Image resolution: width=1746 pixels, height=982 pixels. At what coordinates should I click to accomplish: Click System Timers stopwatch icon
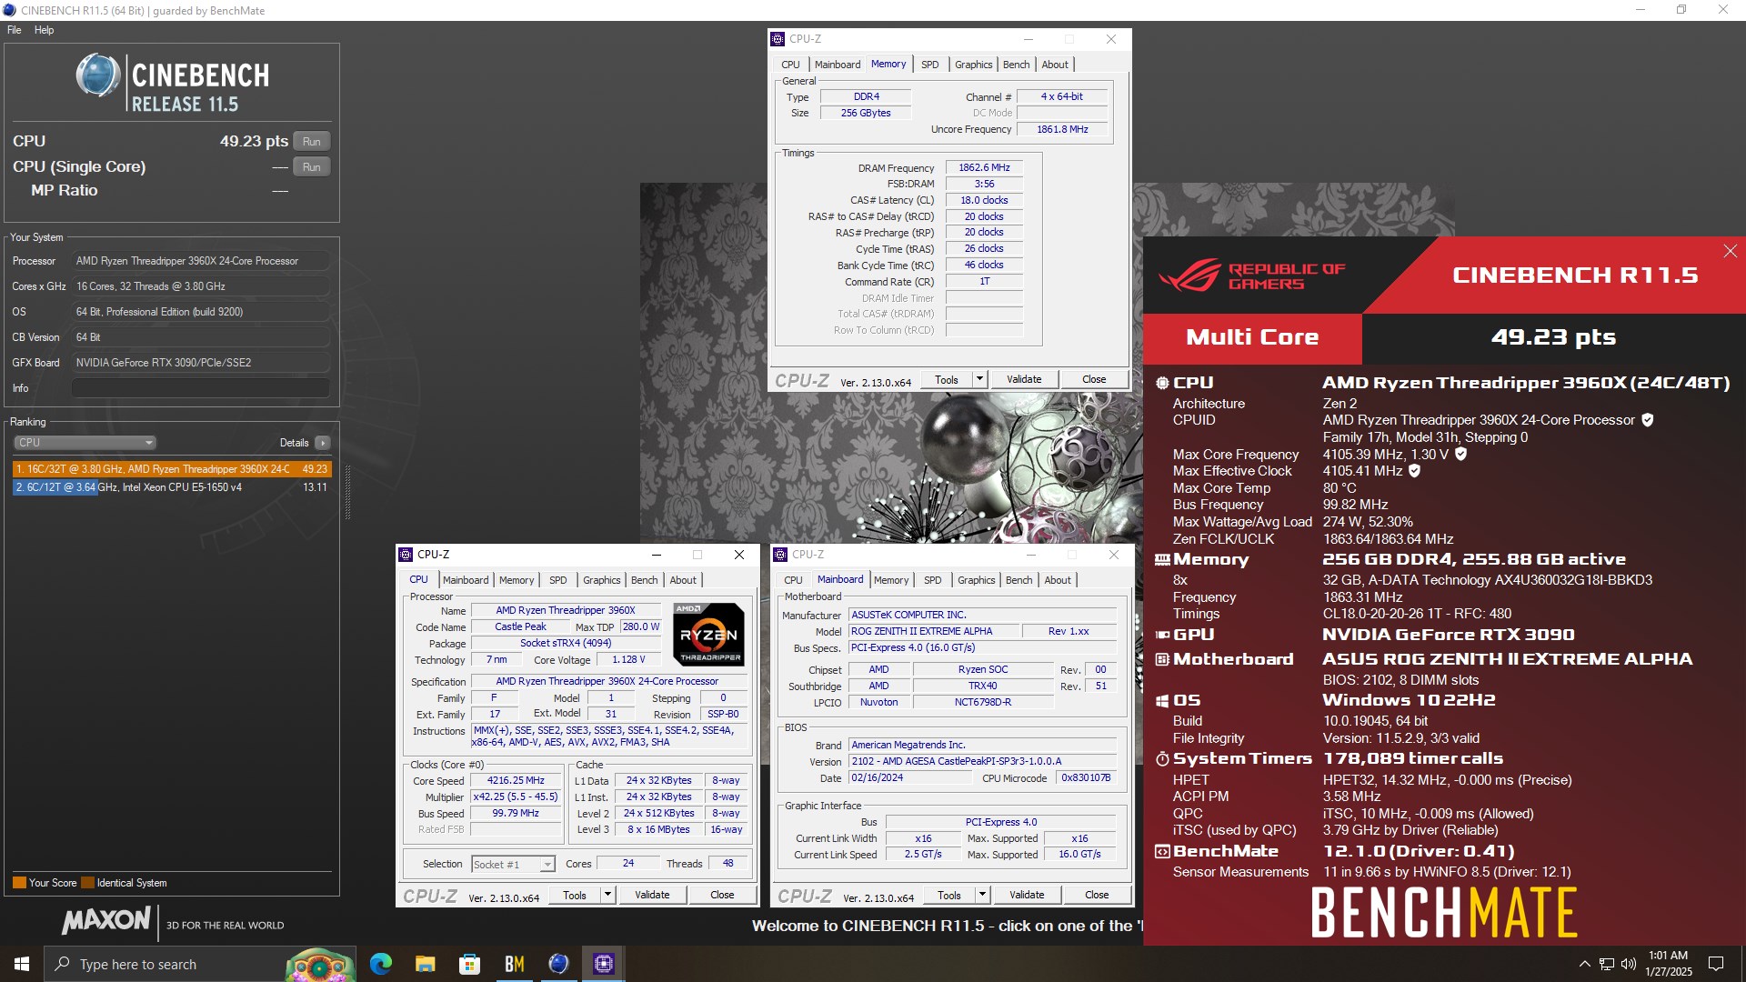[x=1162, y=758]
